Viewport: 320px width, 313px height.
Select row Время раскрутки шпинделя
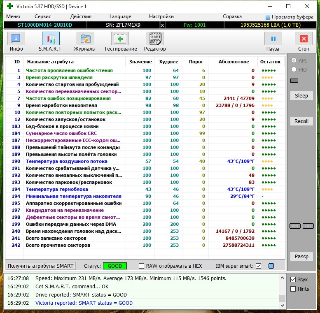coord(145,77)
